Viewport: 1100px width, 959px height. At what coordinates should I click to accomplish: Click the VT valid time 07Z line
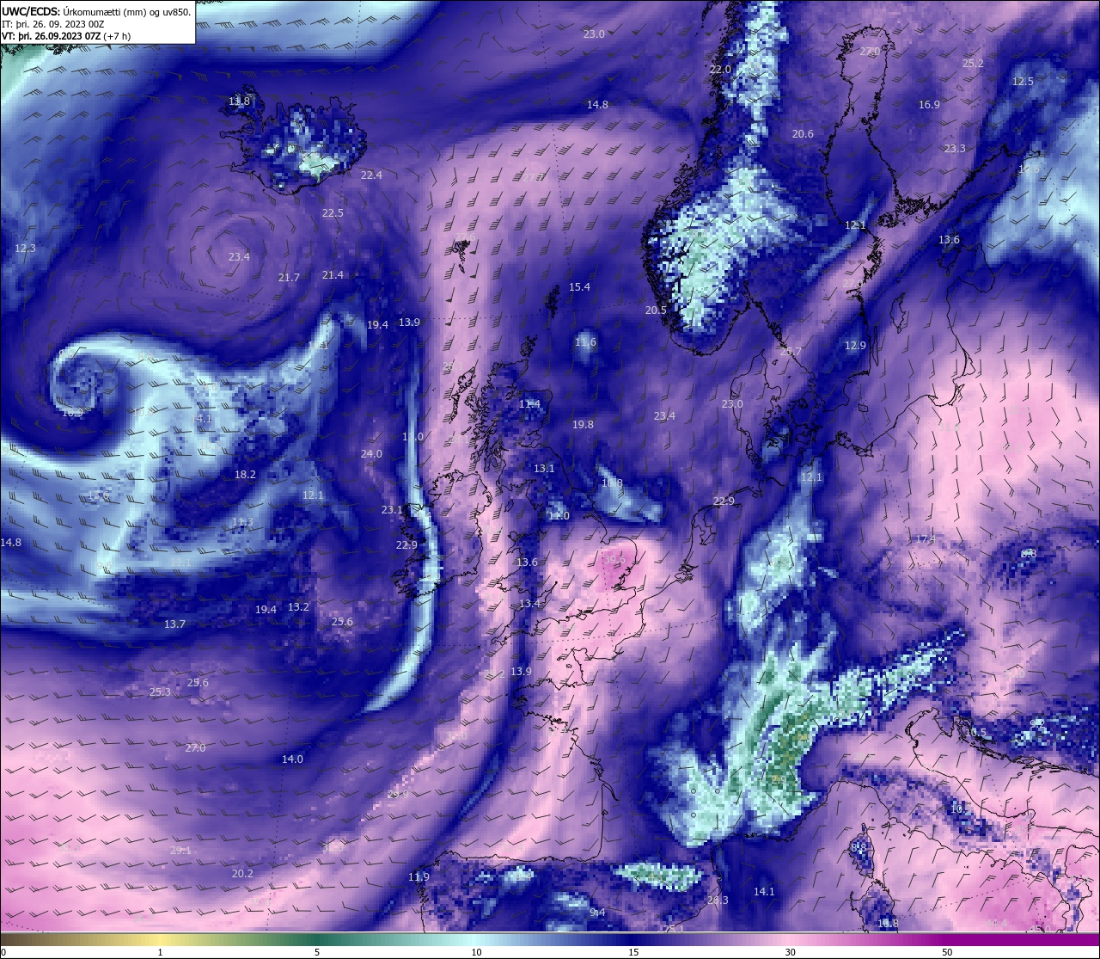click(66, 36)
